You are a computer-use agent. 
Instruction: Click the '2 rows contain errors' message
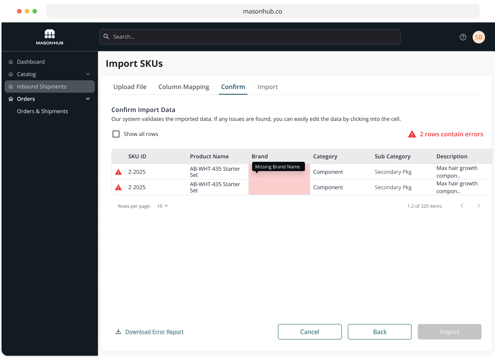coord(451,134)
